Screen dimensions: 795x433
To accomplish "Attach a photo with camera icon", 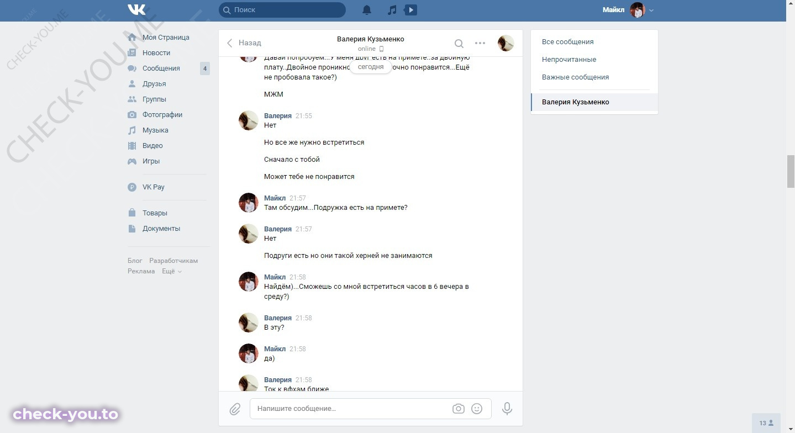I will tap(458, 409).
